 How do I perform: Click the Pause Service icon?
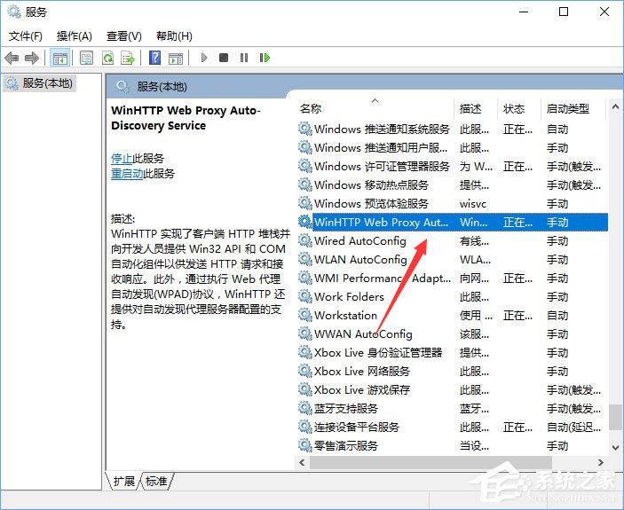[244, 58]
